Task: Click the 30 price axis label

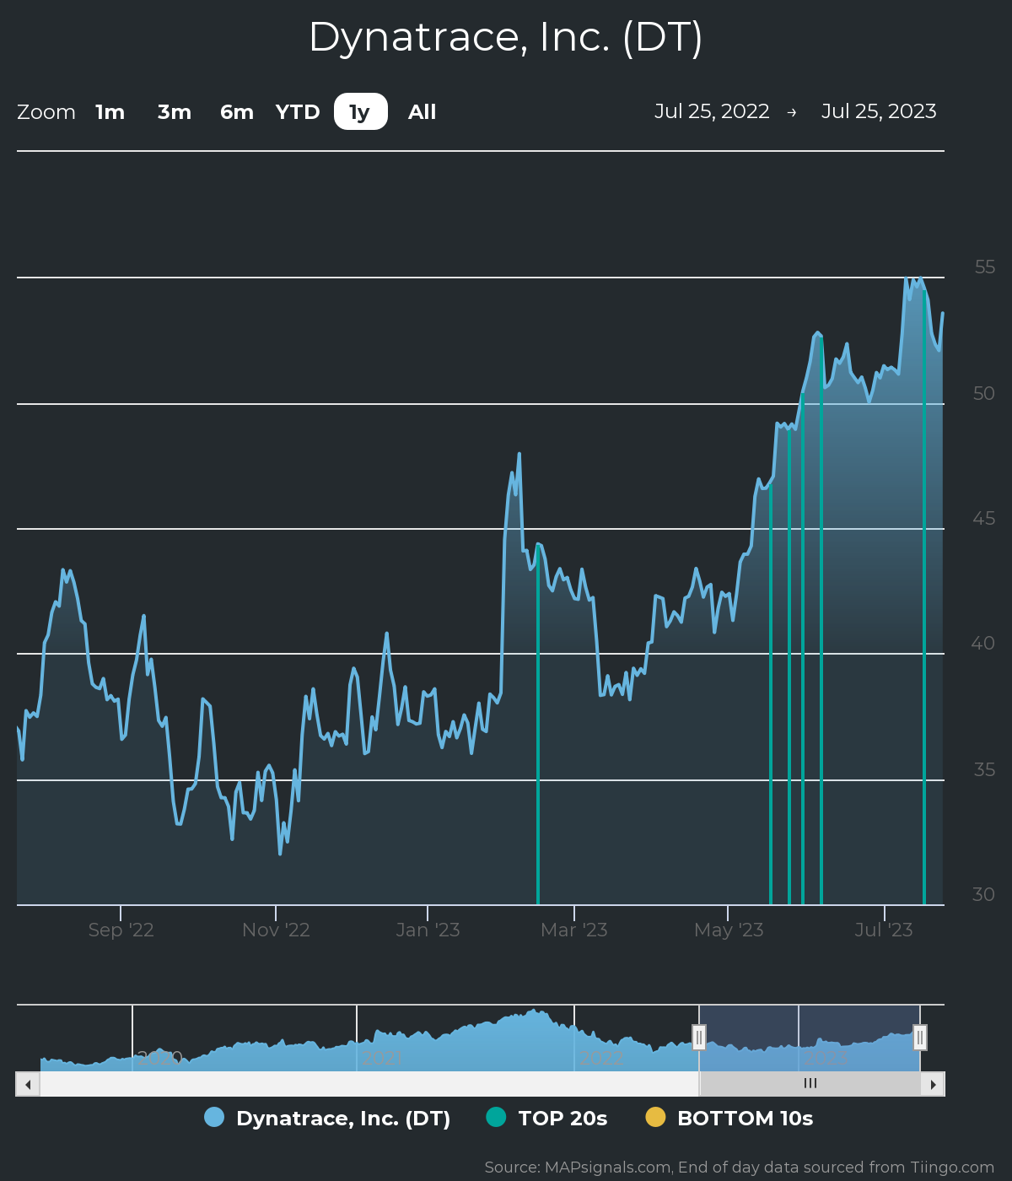Action: 983,894
